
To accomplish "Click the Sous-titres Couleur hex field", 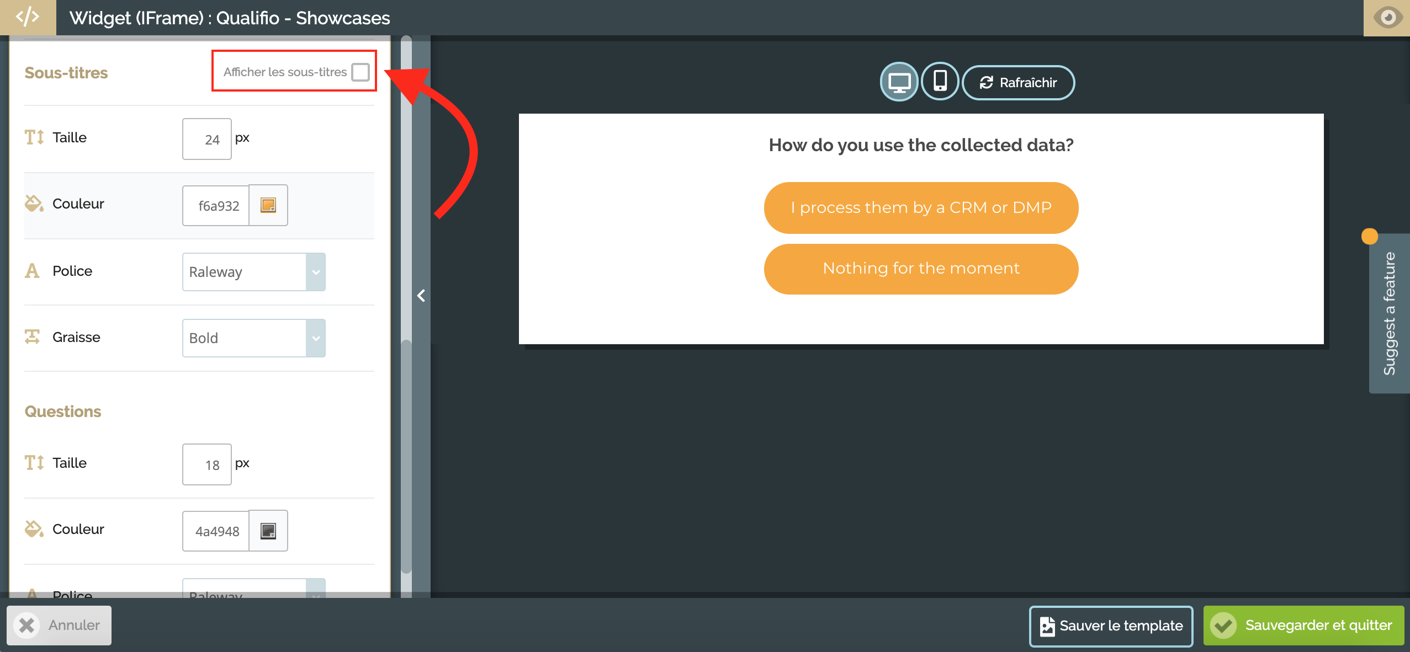I will pos(216,205).
